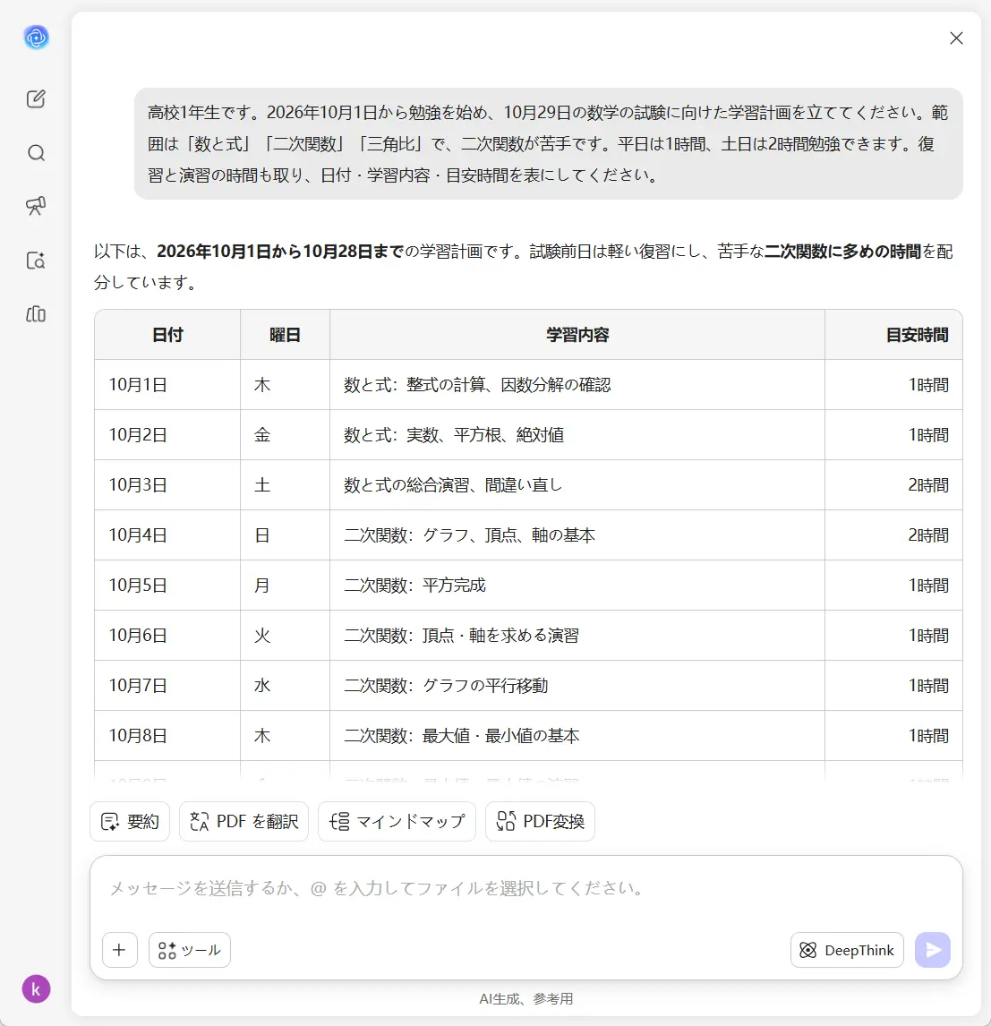The width and height of the screenshot is (991, 1026).
Task: Click cell 二次関数: 最大値・最小値の基本
Action: [577, 735]
